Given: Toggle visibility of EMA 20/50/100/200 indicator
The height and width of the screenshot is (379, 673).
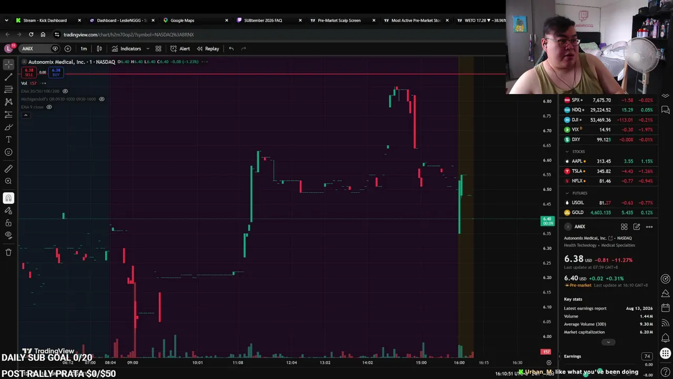Looking at the screenshot, I should click(x=65, y=91).
